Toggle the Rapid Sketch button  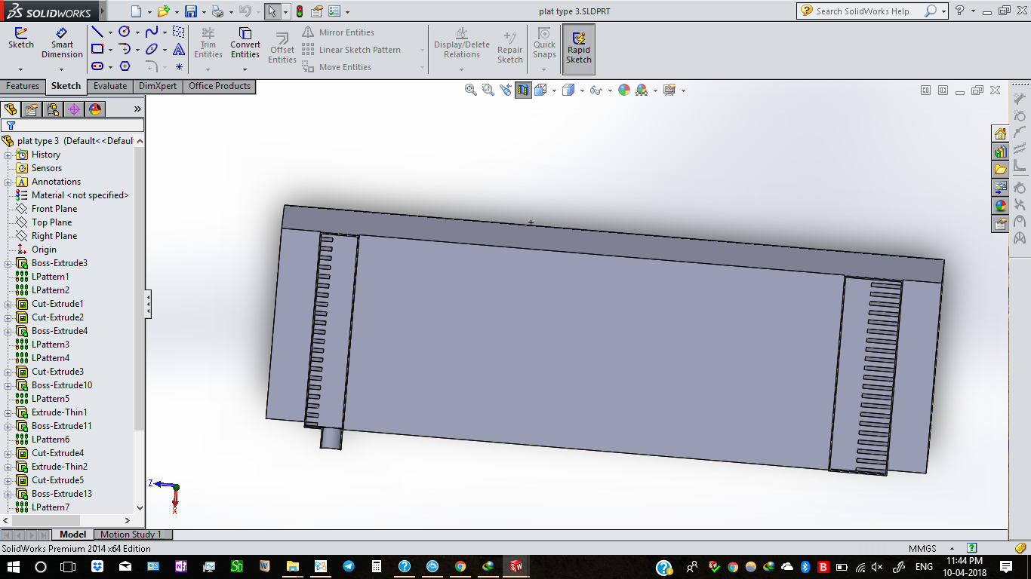(579, 49)
